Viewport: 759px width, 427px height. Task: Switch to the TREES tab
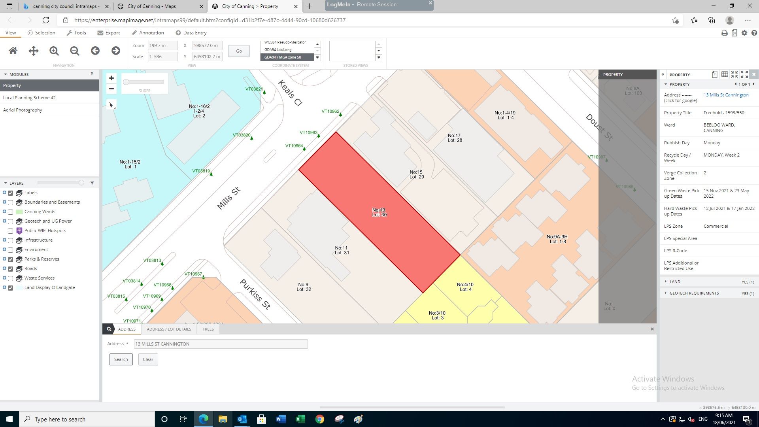208,329
